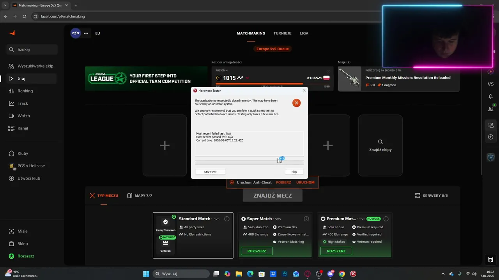Open the PGS x Hellcase club
The height and width of the screenshot is (280, 499).
coord(32,166)
